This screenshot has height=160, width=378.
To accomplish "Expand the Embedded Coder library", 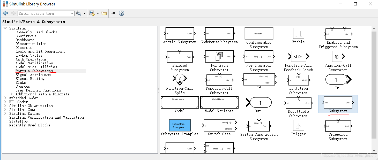I will (5, 98).
